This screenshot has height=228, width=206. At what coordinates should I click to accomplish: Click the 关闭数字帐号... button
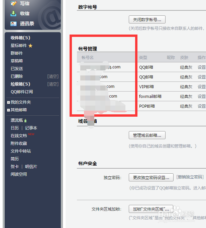[147, 19]
